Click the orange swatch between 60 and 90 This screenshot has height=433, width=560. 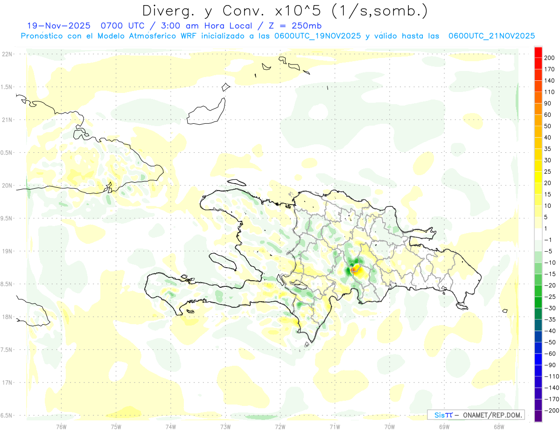[539, 109]
